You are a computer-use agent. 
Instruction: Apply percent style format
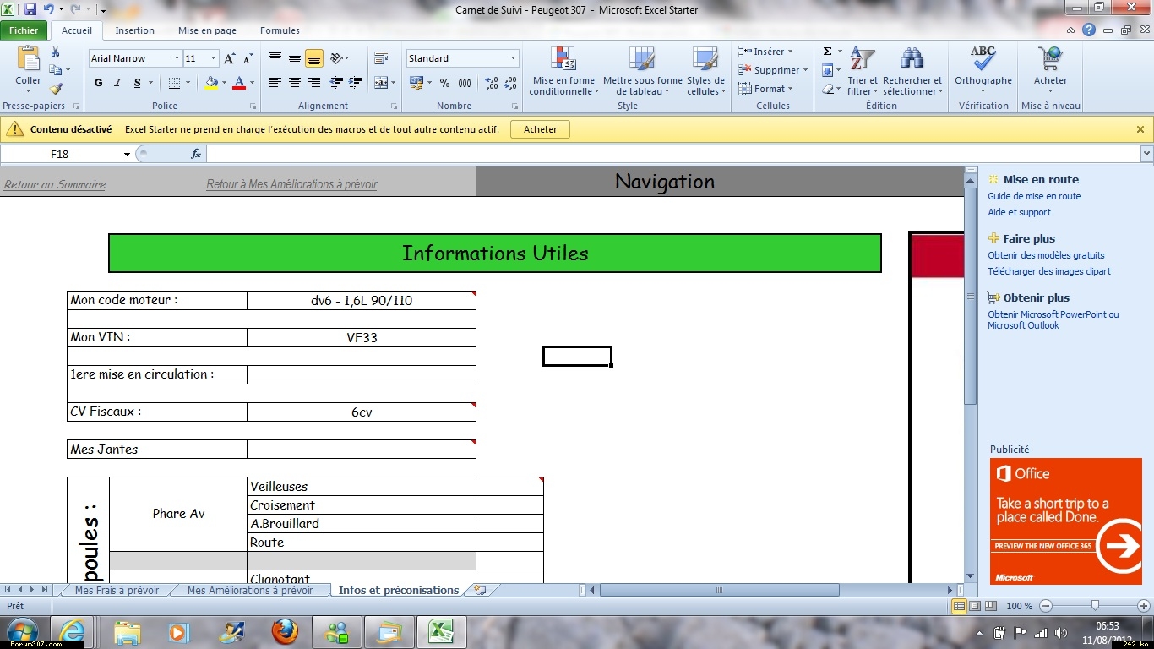(x=444, y=83)
